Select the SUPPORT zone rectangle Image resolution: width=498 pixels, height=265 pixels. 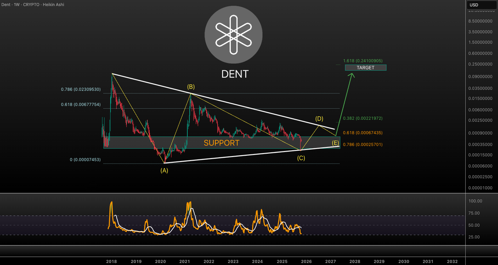[x=222, y=143]
